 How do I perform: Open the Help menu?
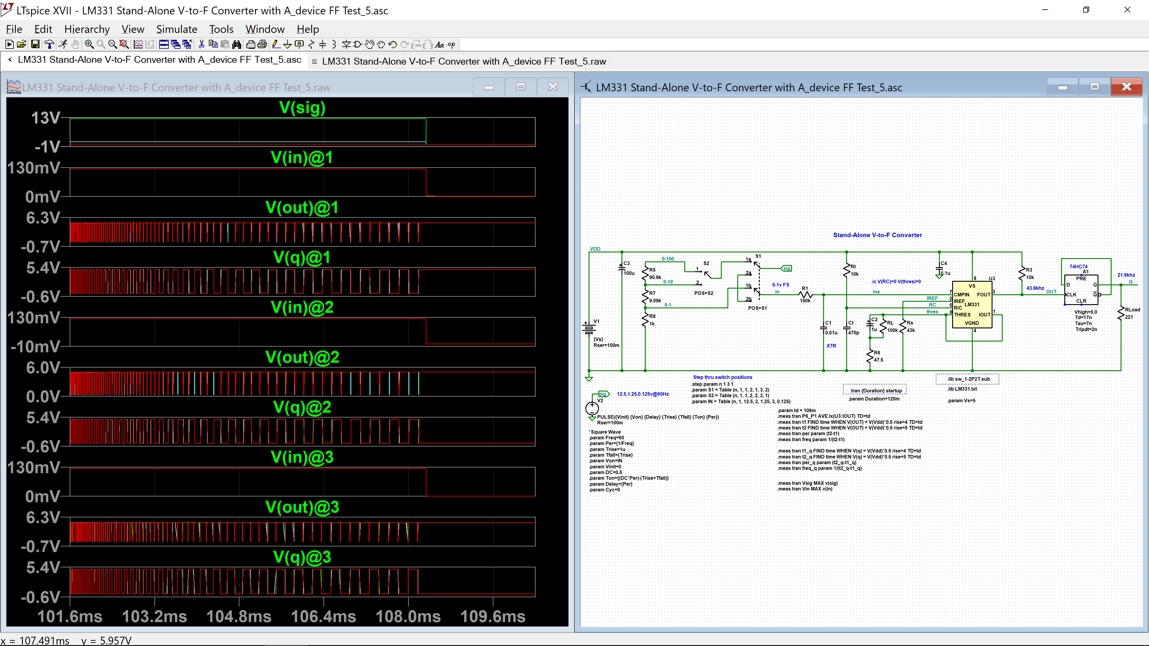[x=308, y=29]
